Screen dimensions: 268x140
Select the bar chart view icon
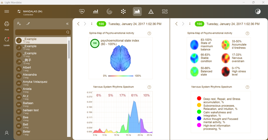tap(96, 11)
